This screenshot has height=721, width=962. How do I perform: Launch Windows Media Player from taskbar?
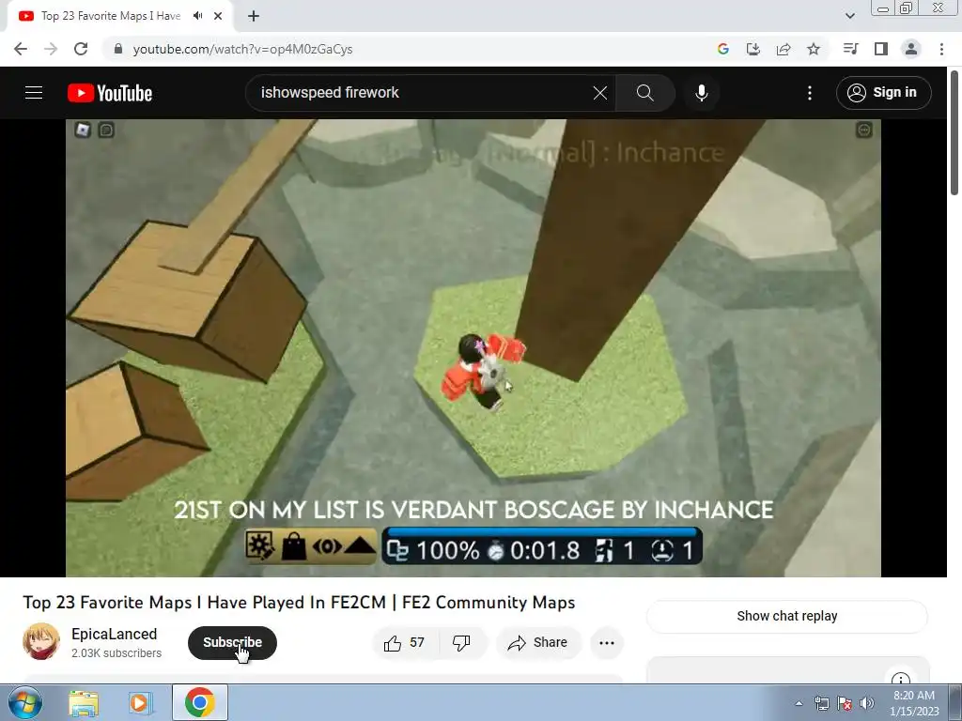tap(139, 702)
